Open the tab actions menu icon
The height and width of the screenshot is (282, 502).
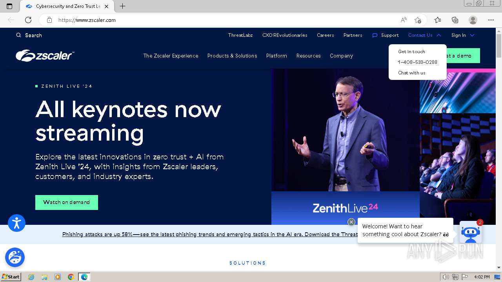tap(9, 6)
